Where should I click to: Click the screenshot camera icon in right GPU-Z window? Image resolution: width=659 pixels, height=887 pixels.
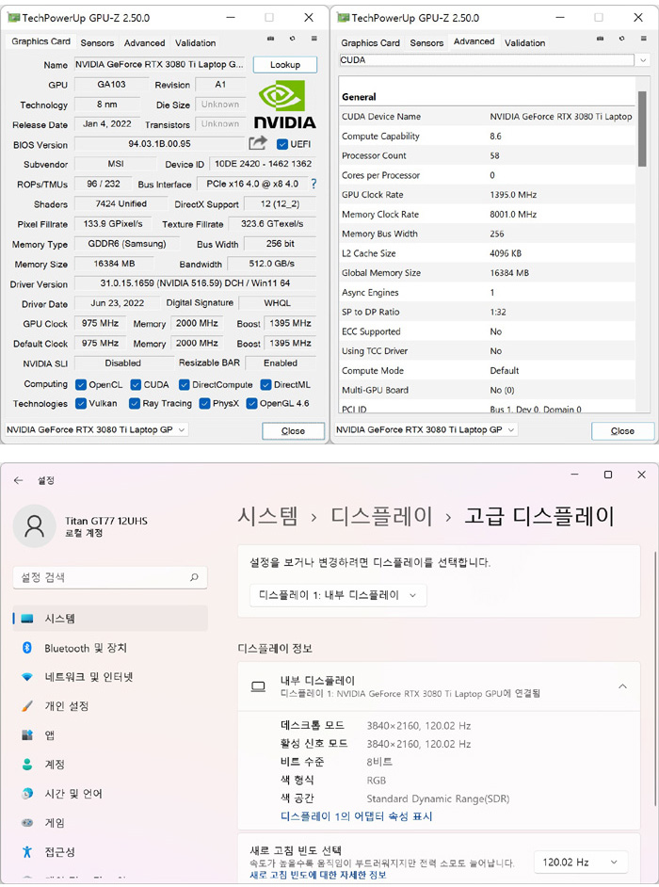pos(601,39)
